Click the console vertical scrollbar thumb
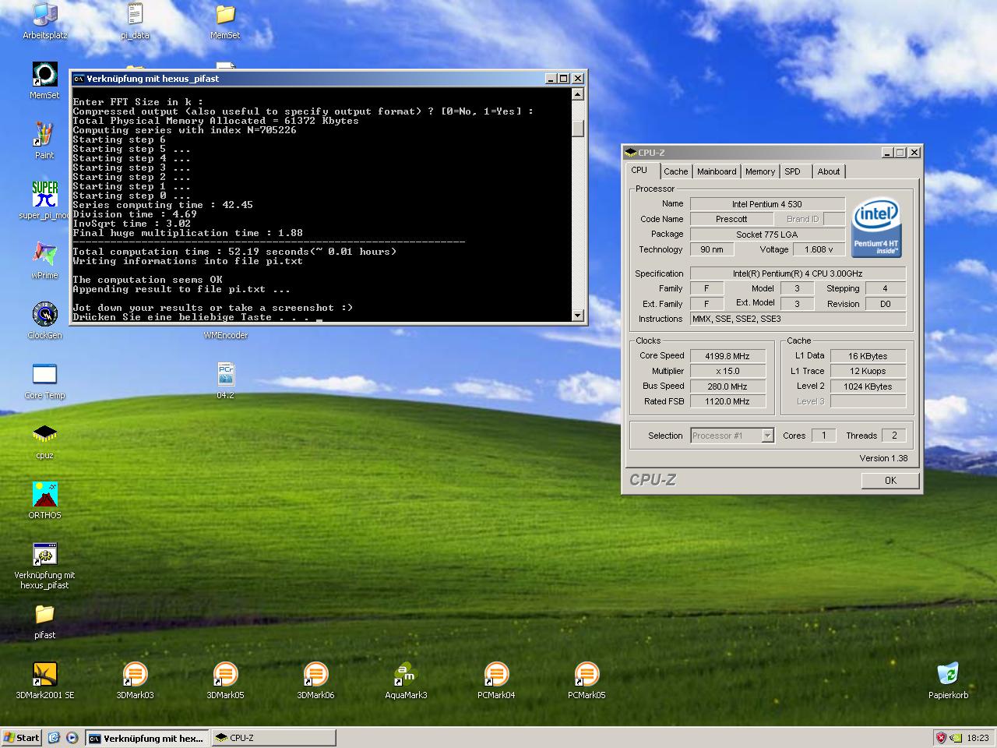Viewport: 997px width, 748px height. click(578, 129)
